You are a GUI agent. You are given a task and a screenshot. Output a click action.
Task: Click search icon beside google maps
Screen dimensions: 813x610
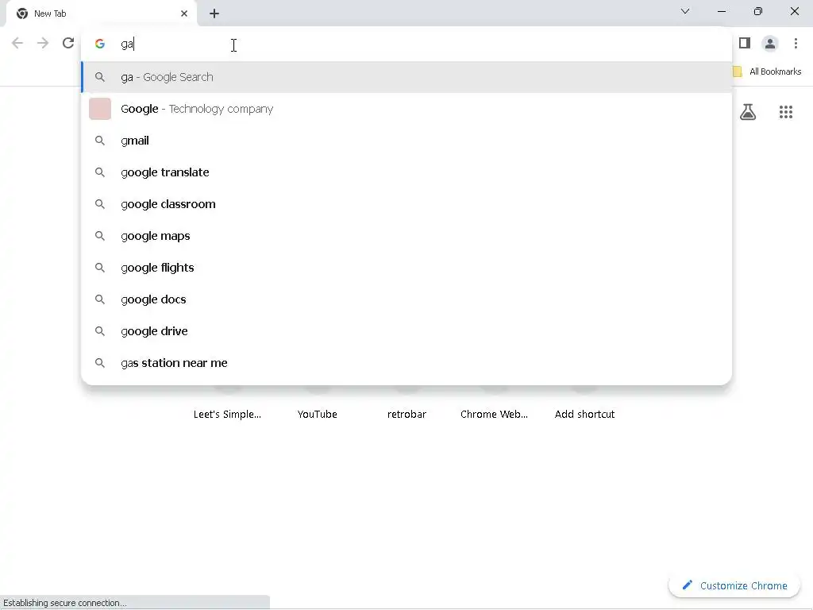tap(100, 236)
